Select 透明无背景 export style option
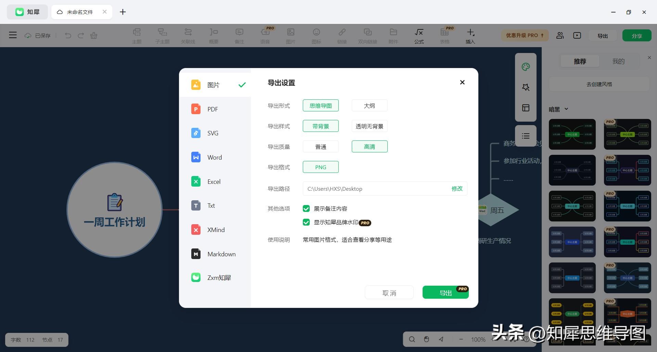The width and height of the screenshot is (657, 352). pyautogui.click(x=369, y=126)
